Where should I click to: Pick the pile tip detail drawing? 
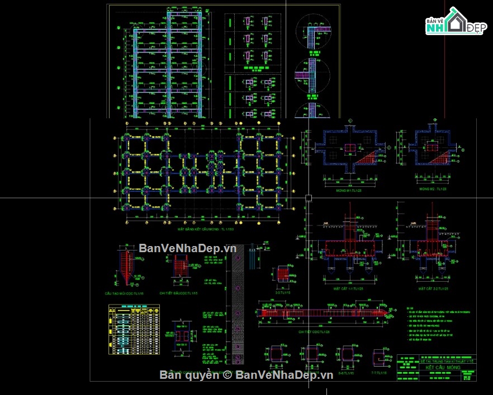(127, 266)
